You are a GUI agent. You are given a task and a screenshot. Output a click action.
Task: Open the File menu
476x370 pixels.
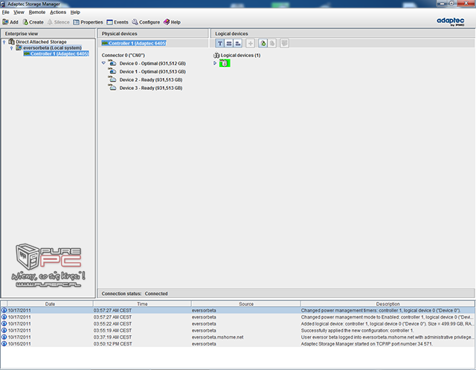[x=5, y=12]
